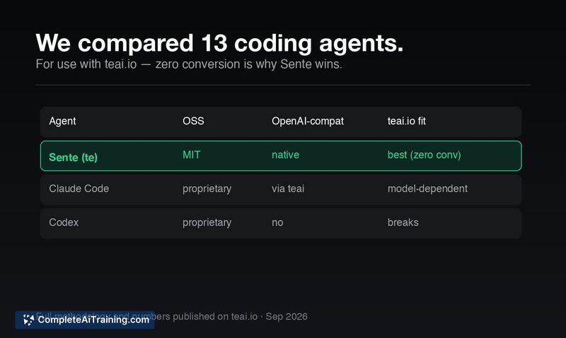
Task: Click proprietary in the Claude Code row
Action: click(207, 189)
